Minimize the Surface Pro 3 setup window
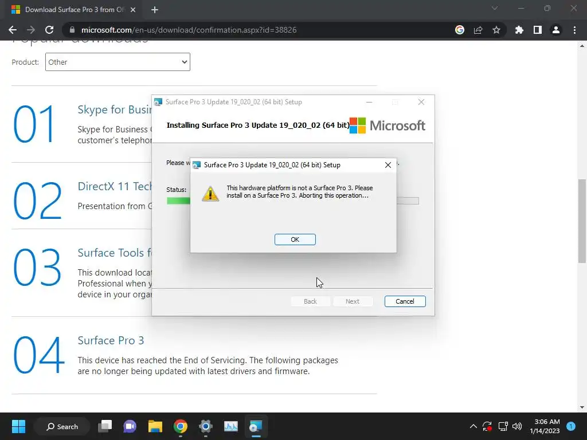 pyautogui.click(x=369, y=102)
